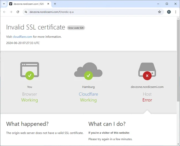Follow the cloudflare.com link
The width and height of the screenshot is (180, 146).
click(22, 37)
